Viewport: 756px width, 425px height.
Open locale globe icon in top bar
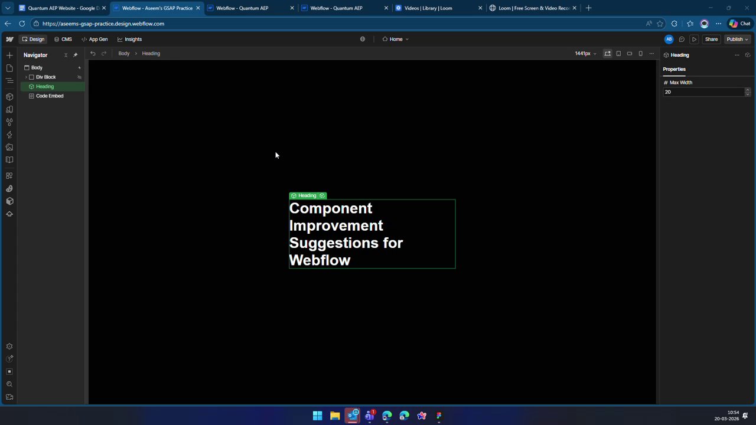(363, 39)
